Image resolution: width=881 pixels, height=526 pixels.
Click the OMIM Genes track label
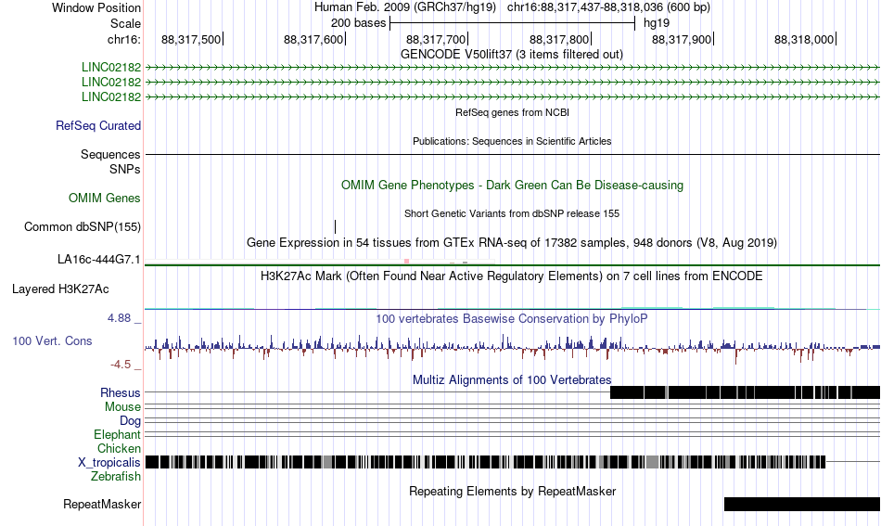[x=105, y=198]
